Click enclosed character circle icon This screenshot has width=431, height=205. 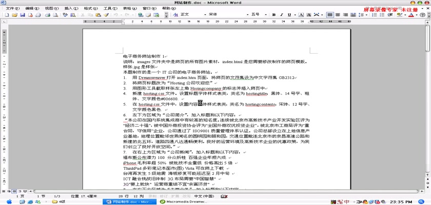tap(422, 14)
